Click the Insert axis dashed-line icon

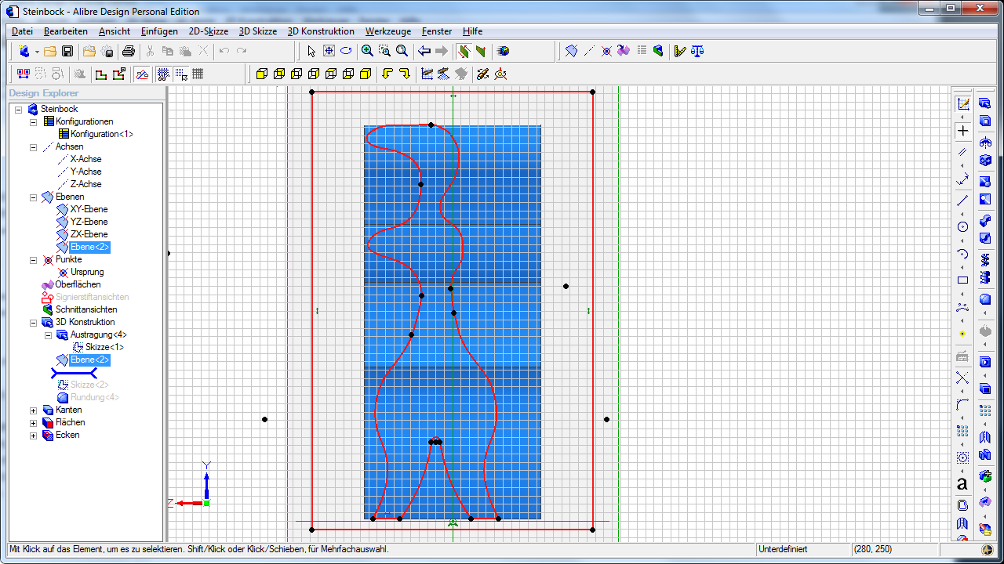pyautogui.click(x=589, y=51)
